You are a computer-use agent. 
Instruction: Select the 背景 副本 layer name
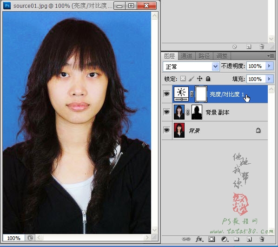pyautogui.click(x=218, y=112)
